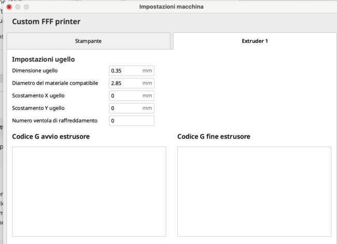This screenshot has height=244, width=337.
Task: Click the zoom window button
Action: pos(26,7)
